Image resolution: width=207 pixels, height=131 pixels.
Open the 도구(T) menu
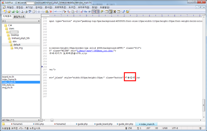(72, 7)
